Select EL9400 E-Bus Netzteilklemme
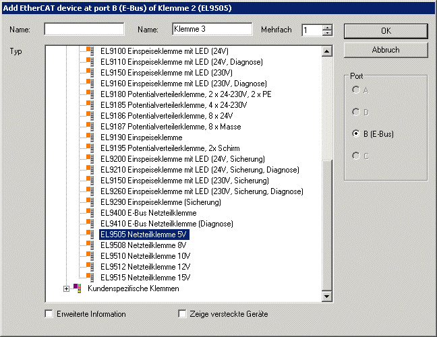437x337 pixels. 148,213
